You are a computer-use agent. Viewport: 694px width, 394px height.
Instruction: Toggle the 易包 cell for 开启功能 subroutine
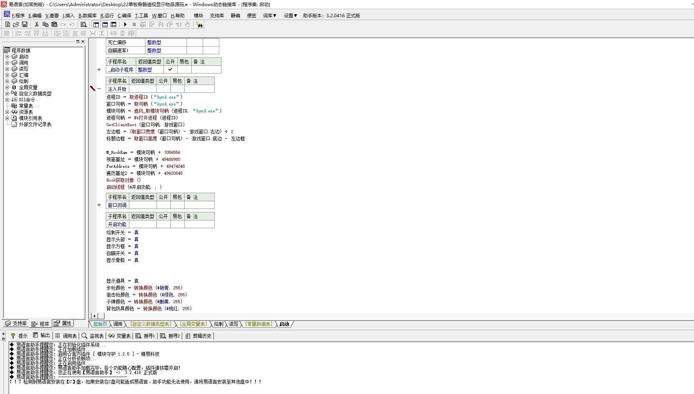tap(177, 224)
